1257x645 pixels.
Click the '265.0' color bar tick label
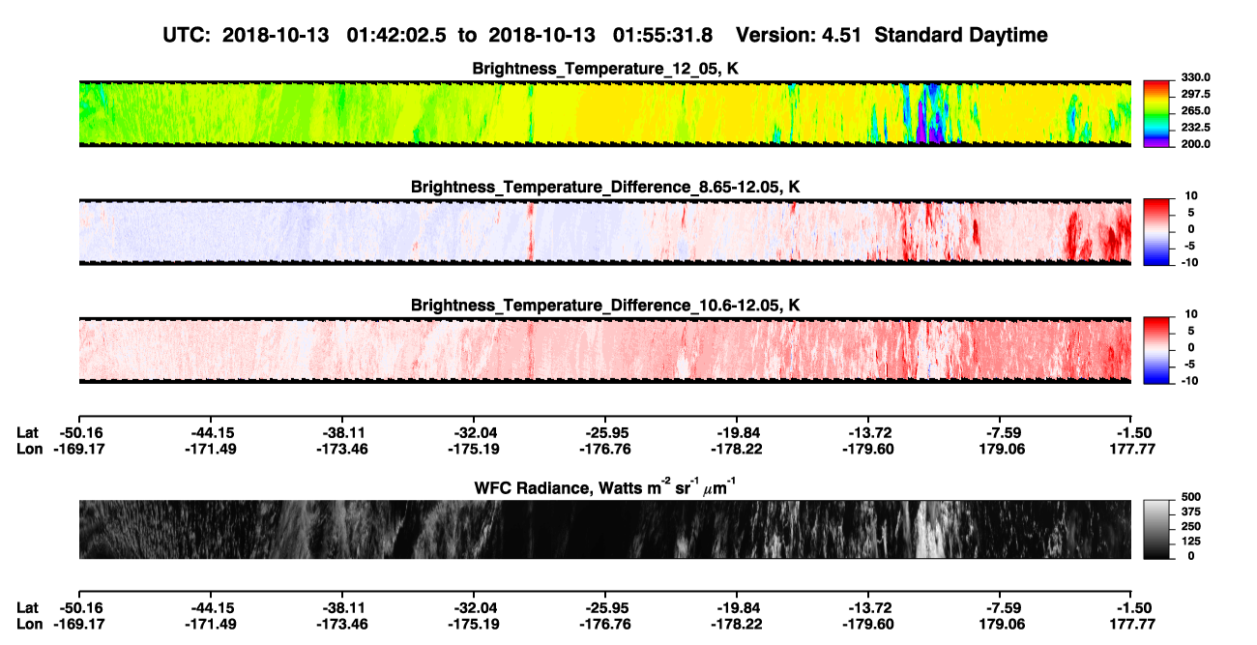(x=1195, y=111)
